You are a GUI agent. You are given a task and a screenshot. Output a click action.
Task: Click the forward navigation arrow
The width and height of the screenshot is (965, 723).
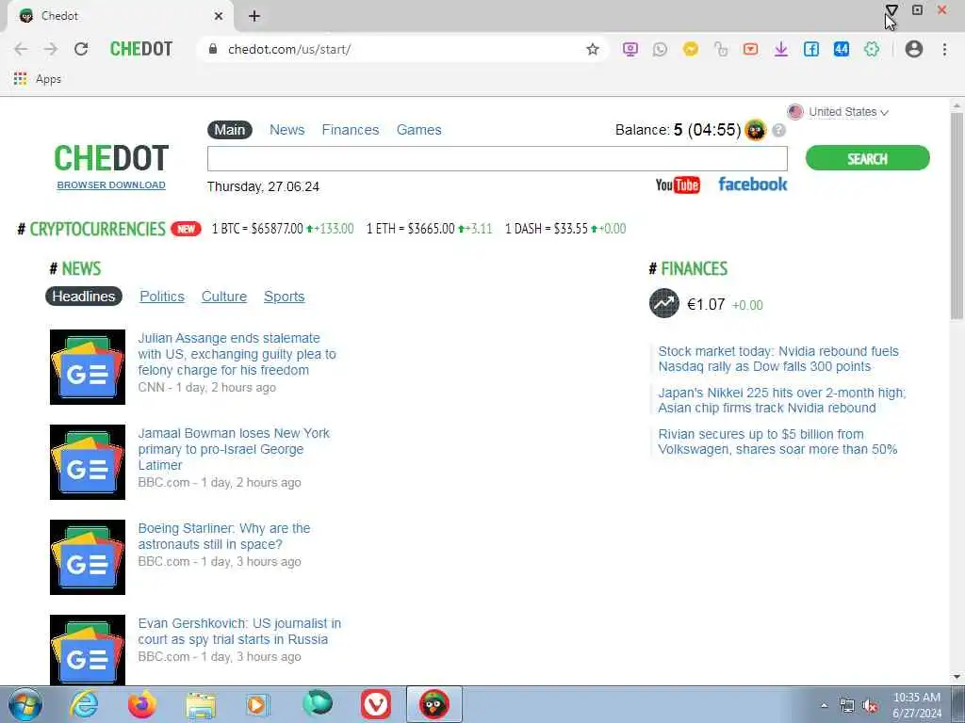[x=51, y=49]
